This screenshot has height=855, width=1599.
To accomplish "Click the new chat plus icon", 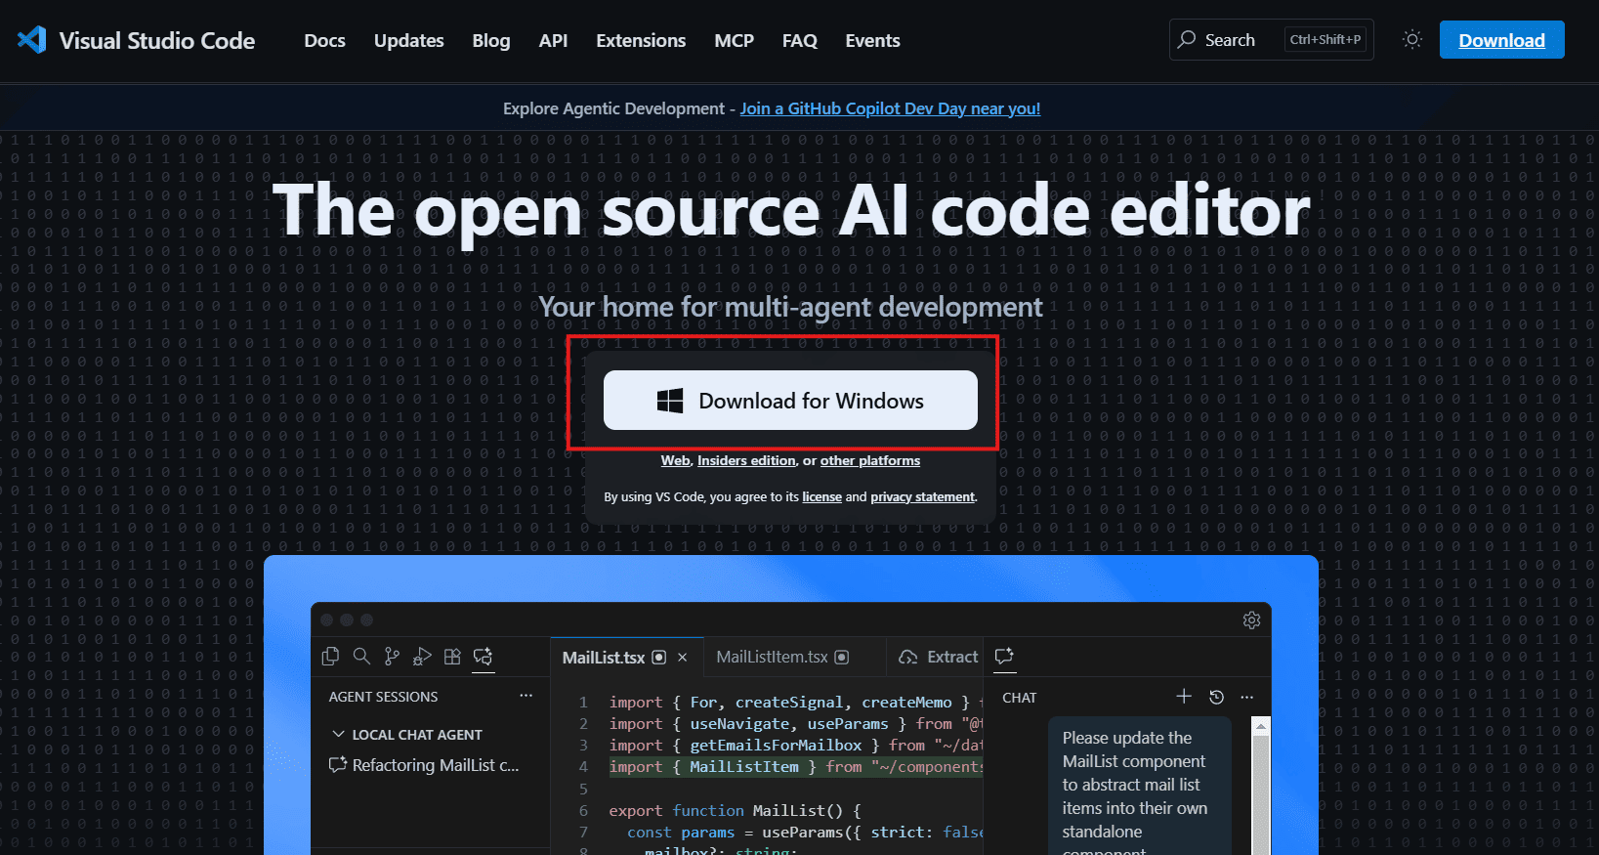I will [x=1184, y=697].
